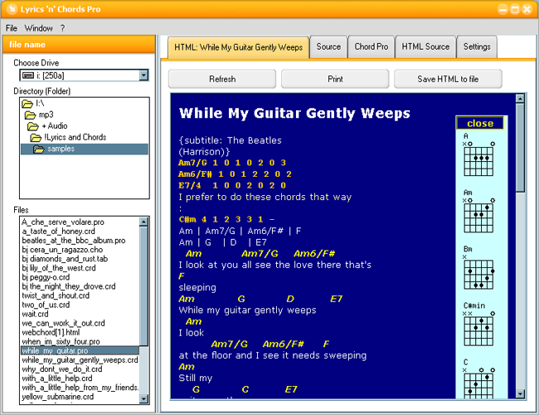
Task: Click the + Audio folder icon
Action: pyautogui.click(x=33, y=126)
